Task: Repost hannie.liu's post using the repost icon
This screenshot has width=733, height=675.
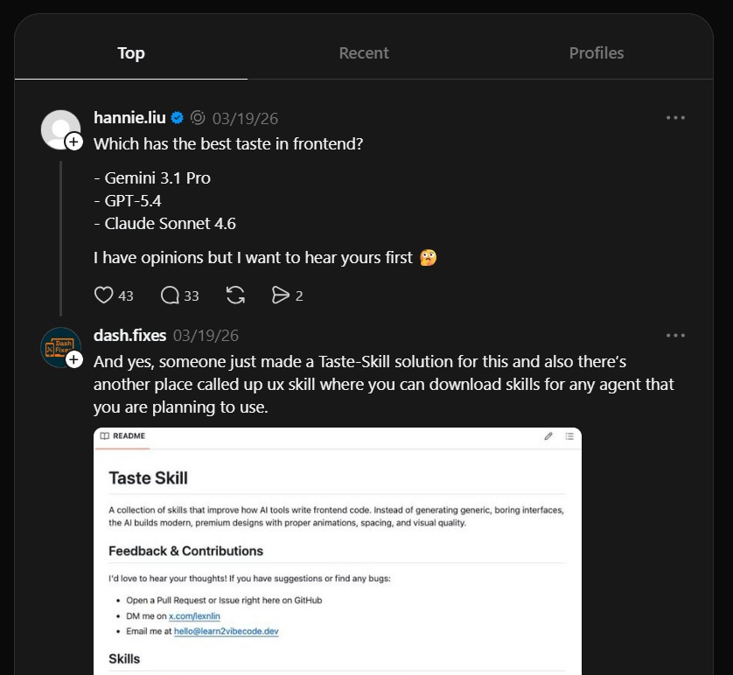Action: pos(235,296)
